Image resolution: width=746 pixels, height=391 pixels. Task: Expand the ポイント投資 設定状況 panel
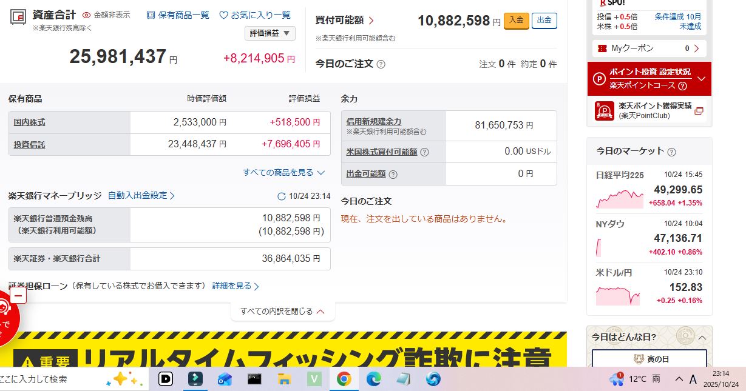click(x=702, y=79)
